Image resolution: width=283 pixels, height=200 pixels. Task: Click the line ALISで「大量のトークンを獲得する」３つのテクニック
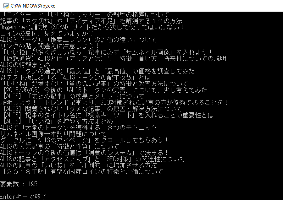pyautogui.click(x=78, y=128)
